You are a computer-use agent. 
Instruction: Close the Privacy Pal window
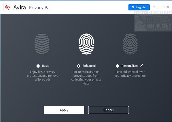click(x=168, y=7)
